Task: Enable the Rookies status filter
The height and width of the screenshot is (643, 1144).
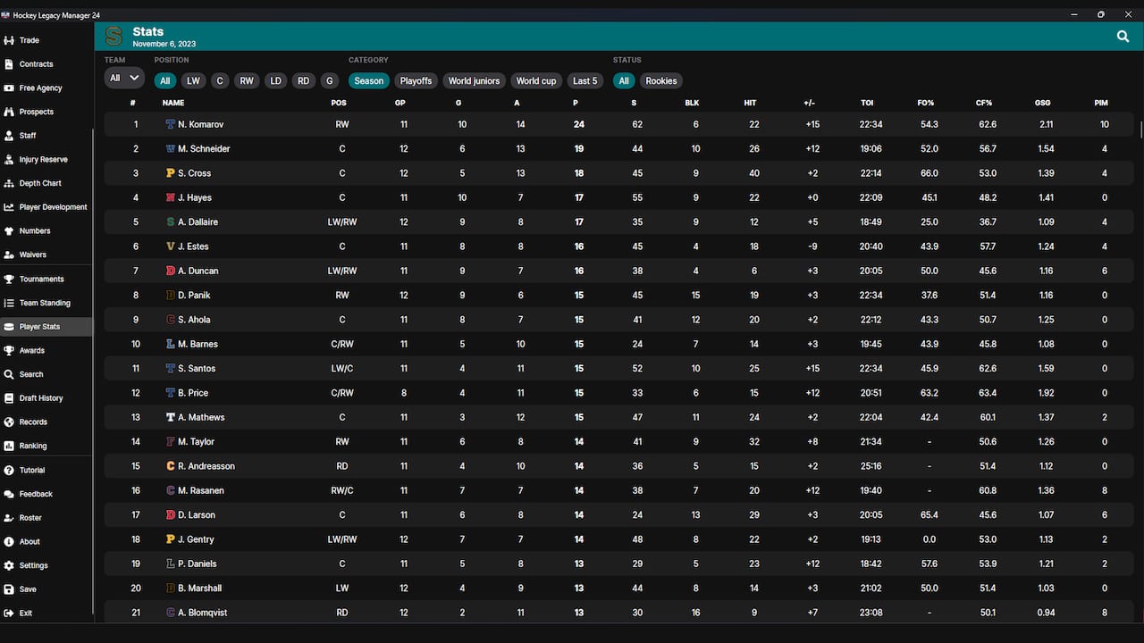Action: tap(661, 80)
